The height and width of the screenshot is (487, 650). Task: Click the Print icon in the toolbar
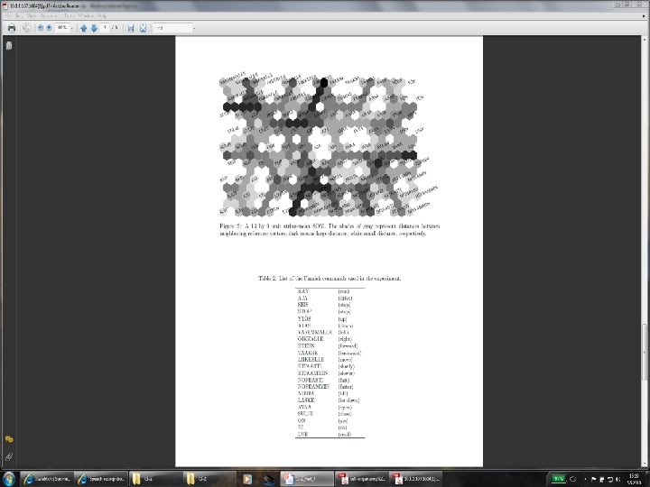click(x=12, y=28)
